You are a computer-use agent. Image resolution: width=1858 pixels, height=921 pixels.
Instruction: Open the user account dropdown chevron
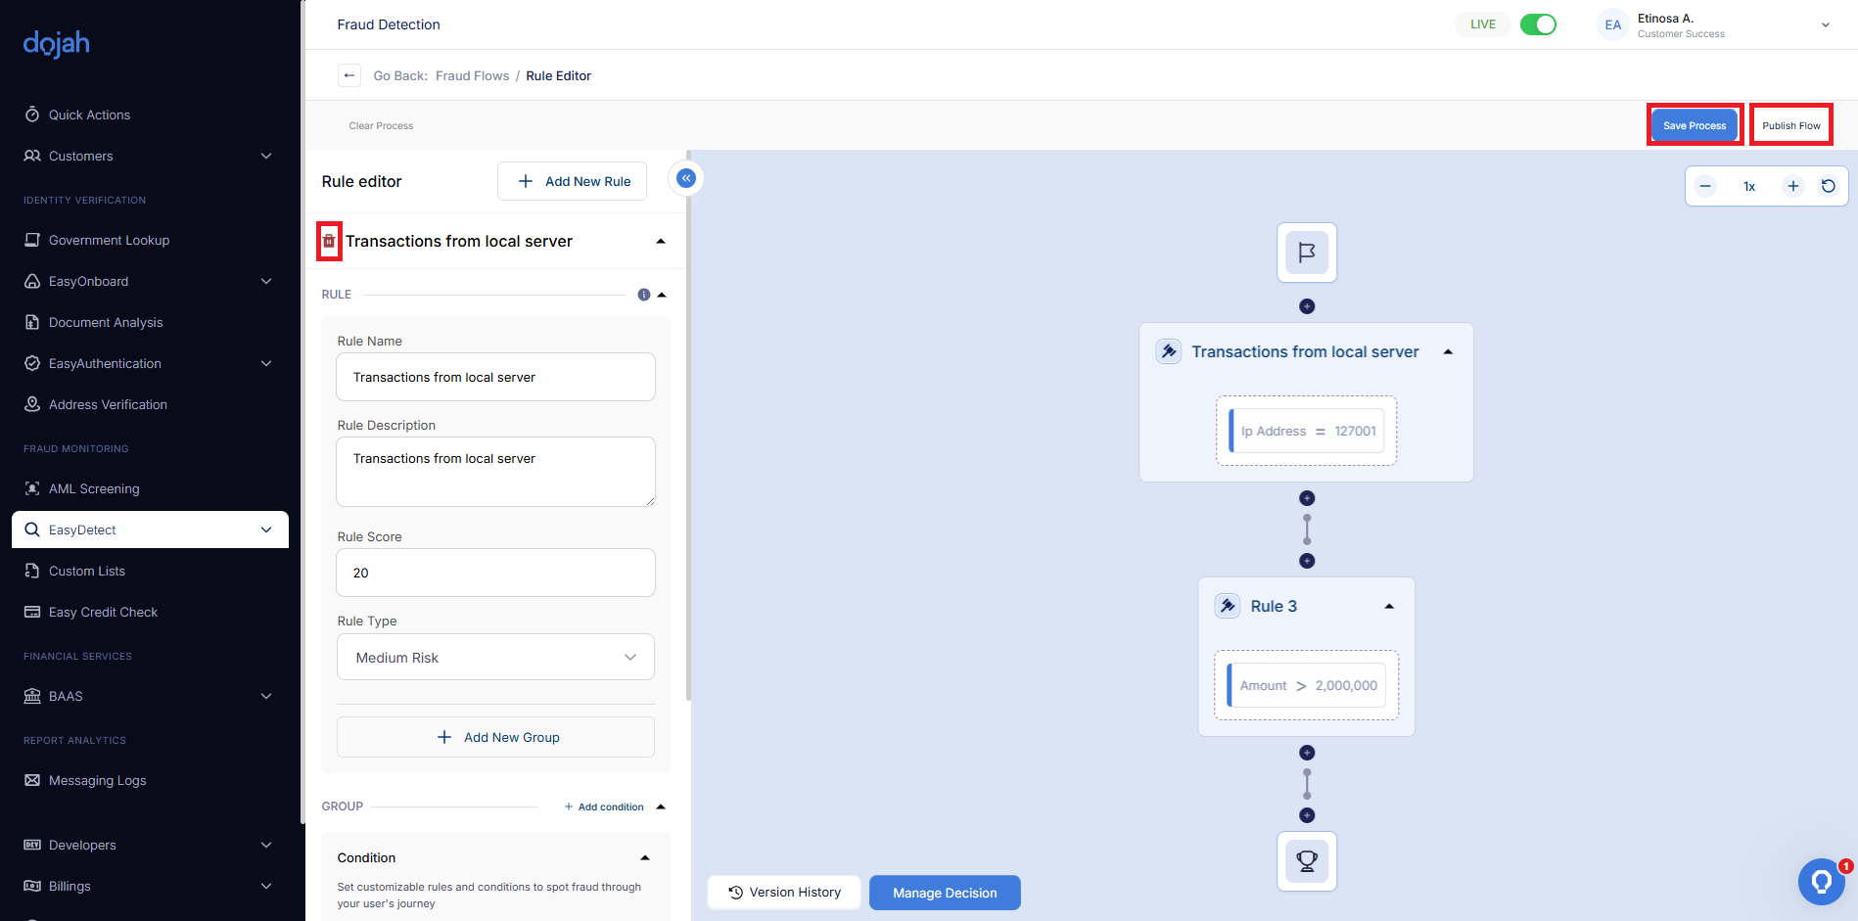[x=1825, y=25]
